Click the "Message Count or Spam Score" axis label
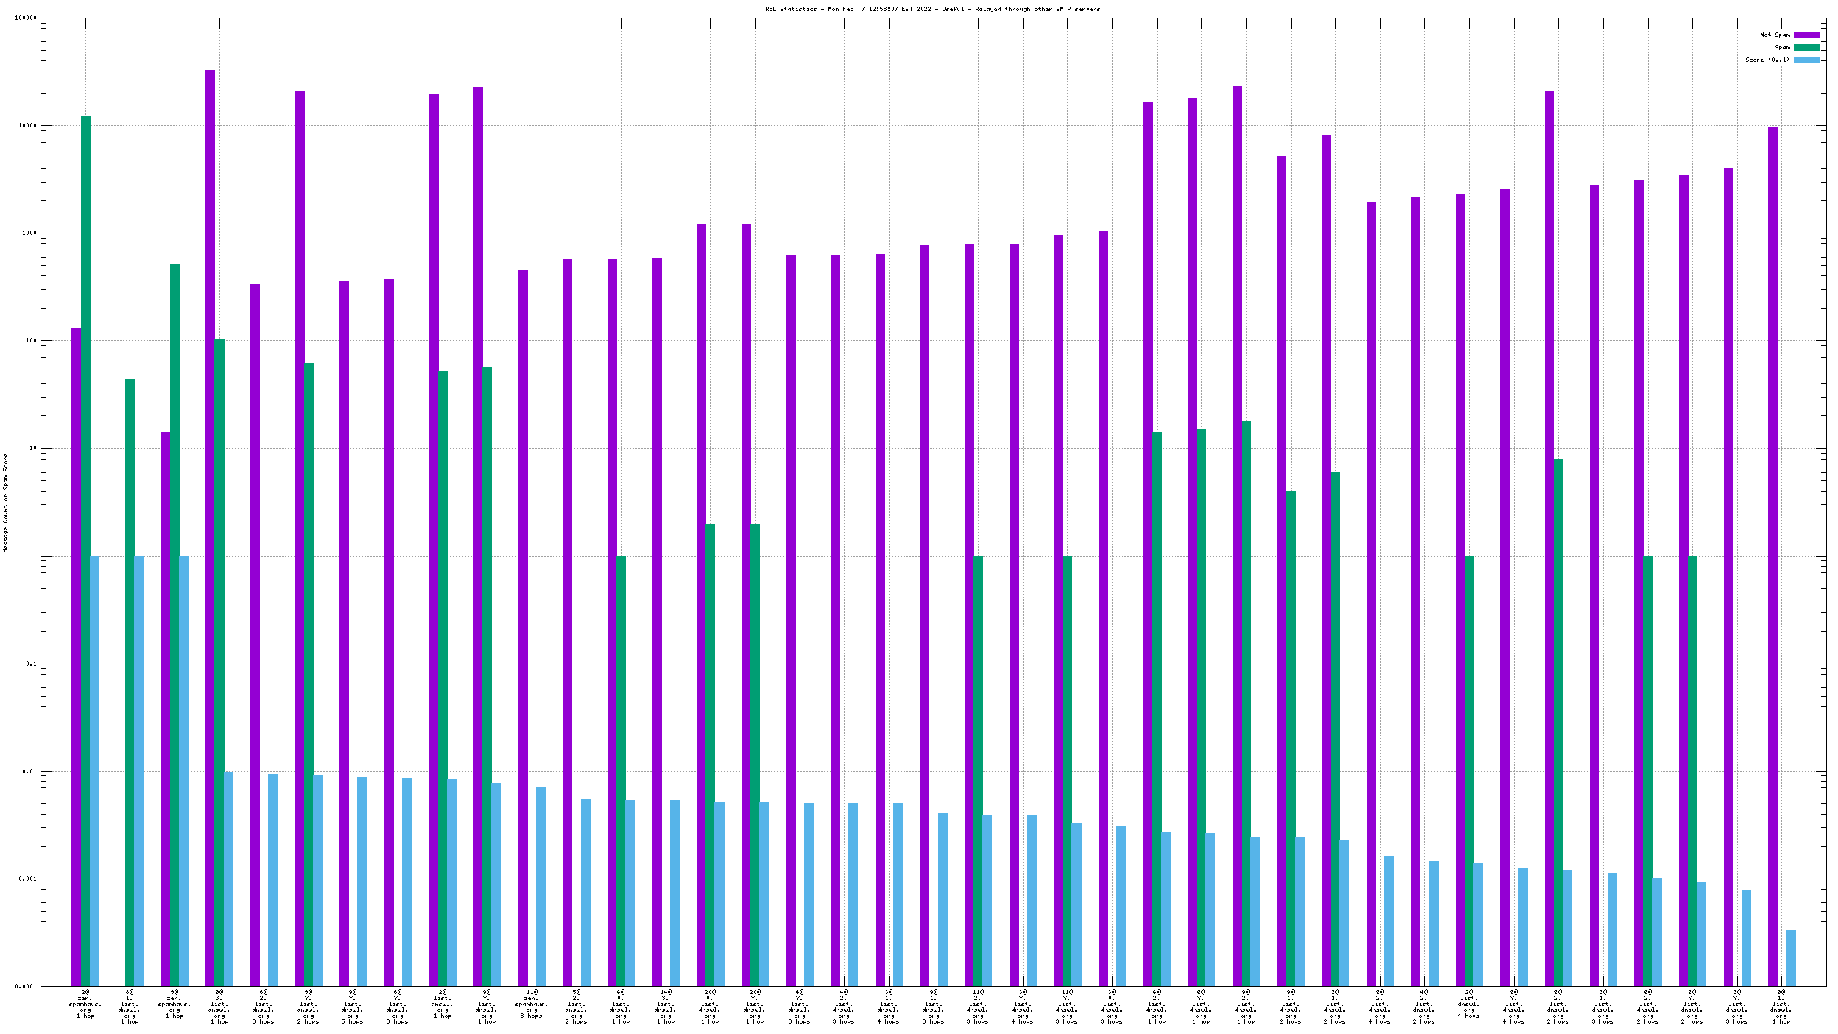 point(5,503)
